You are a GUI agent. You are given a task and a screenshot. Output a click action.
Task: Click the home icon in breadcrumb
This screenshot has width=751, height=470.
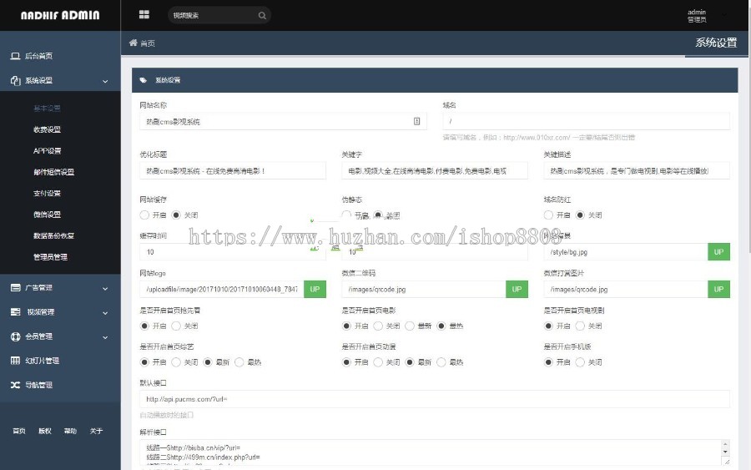tap(134, 43)
